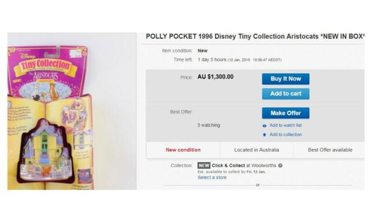Click the Buy It Now button
This screenshot has height=223, width=372.
tap(285, 79)
